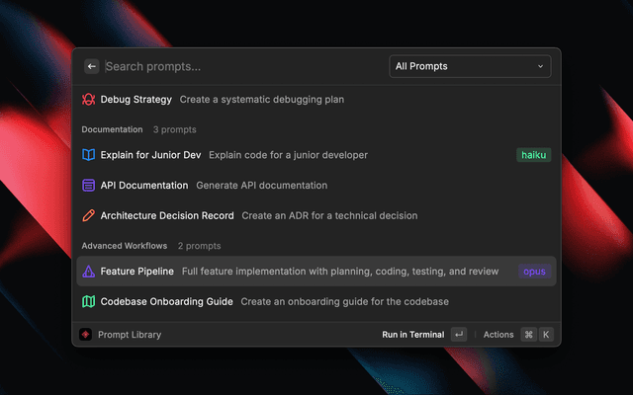
Task: Click the haiku model tag
Action: point(533,155)
